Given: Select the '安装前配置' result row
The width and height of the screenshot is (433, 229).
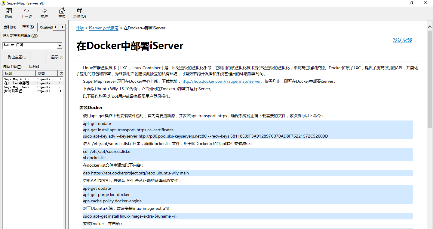Looking at the screenshot, I should tap(33, 91).
